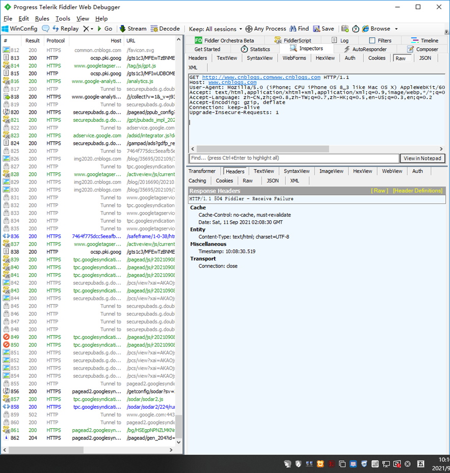The width and height of the screenshot is (450, 473).
Task: Open Find sessions dialog
Action: tap(299, 29)
